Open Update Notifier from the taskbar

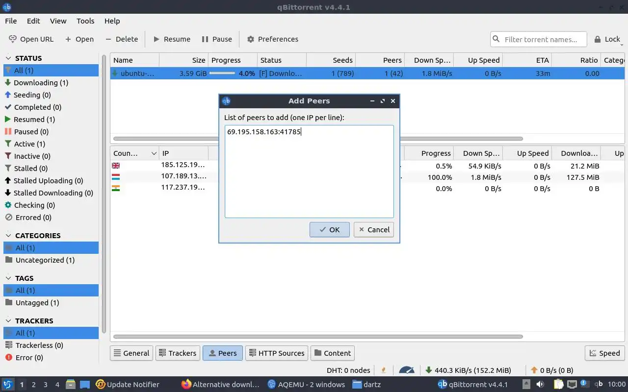tap(128, 385)
